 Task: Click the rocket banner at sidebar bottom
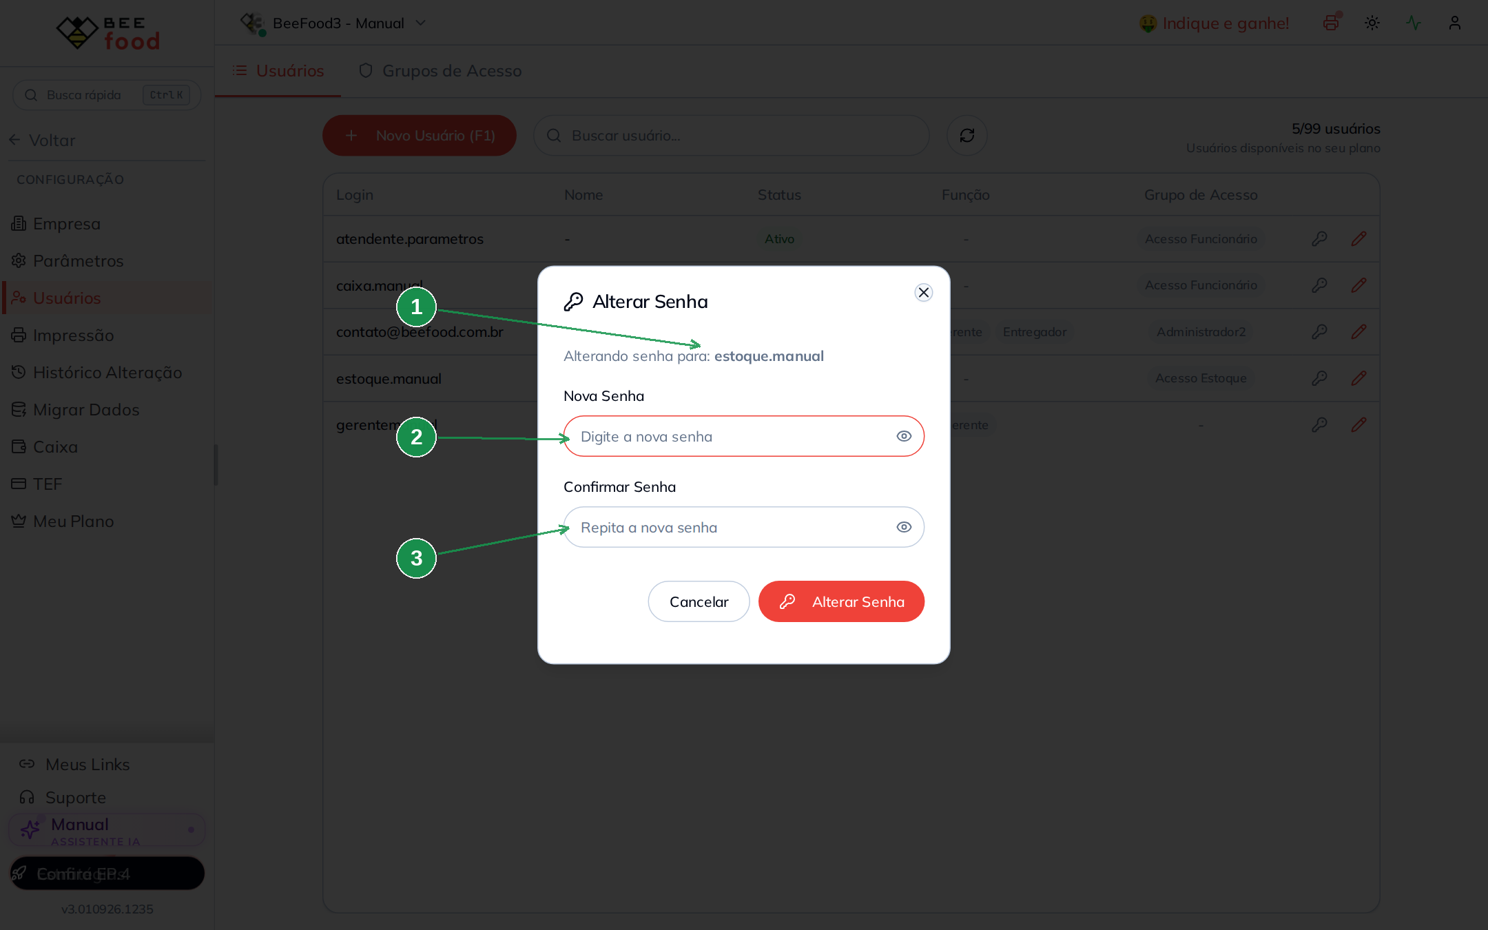[x=107, y=874]
